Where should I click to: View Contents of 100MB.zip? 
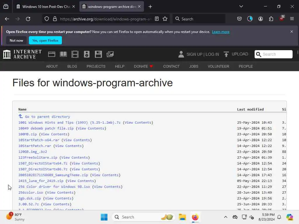[x=54, y=134]
